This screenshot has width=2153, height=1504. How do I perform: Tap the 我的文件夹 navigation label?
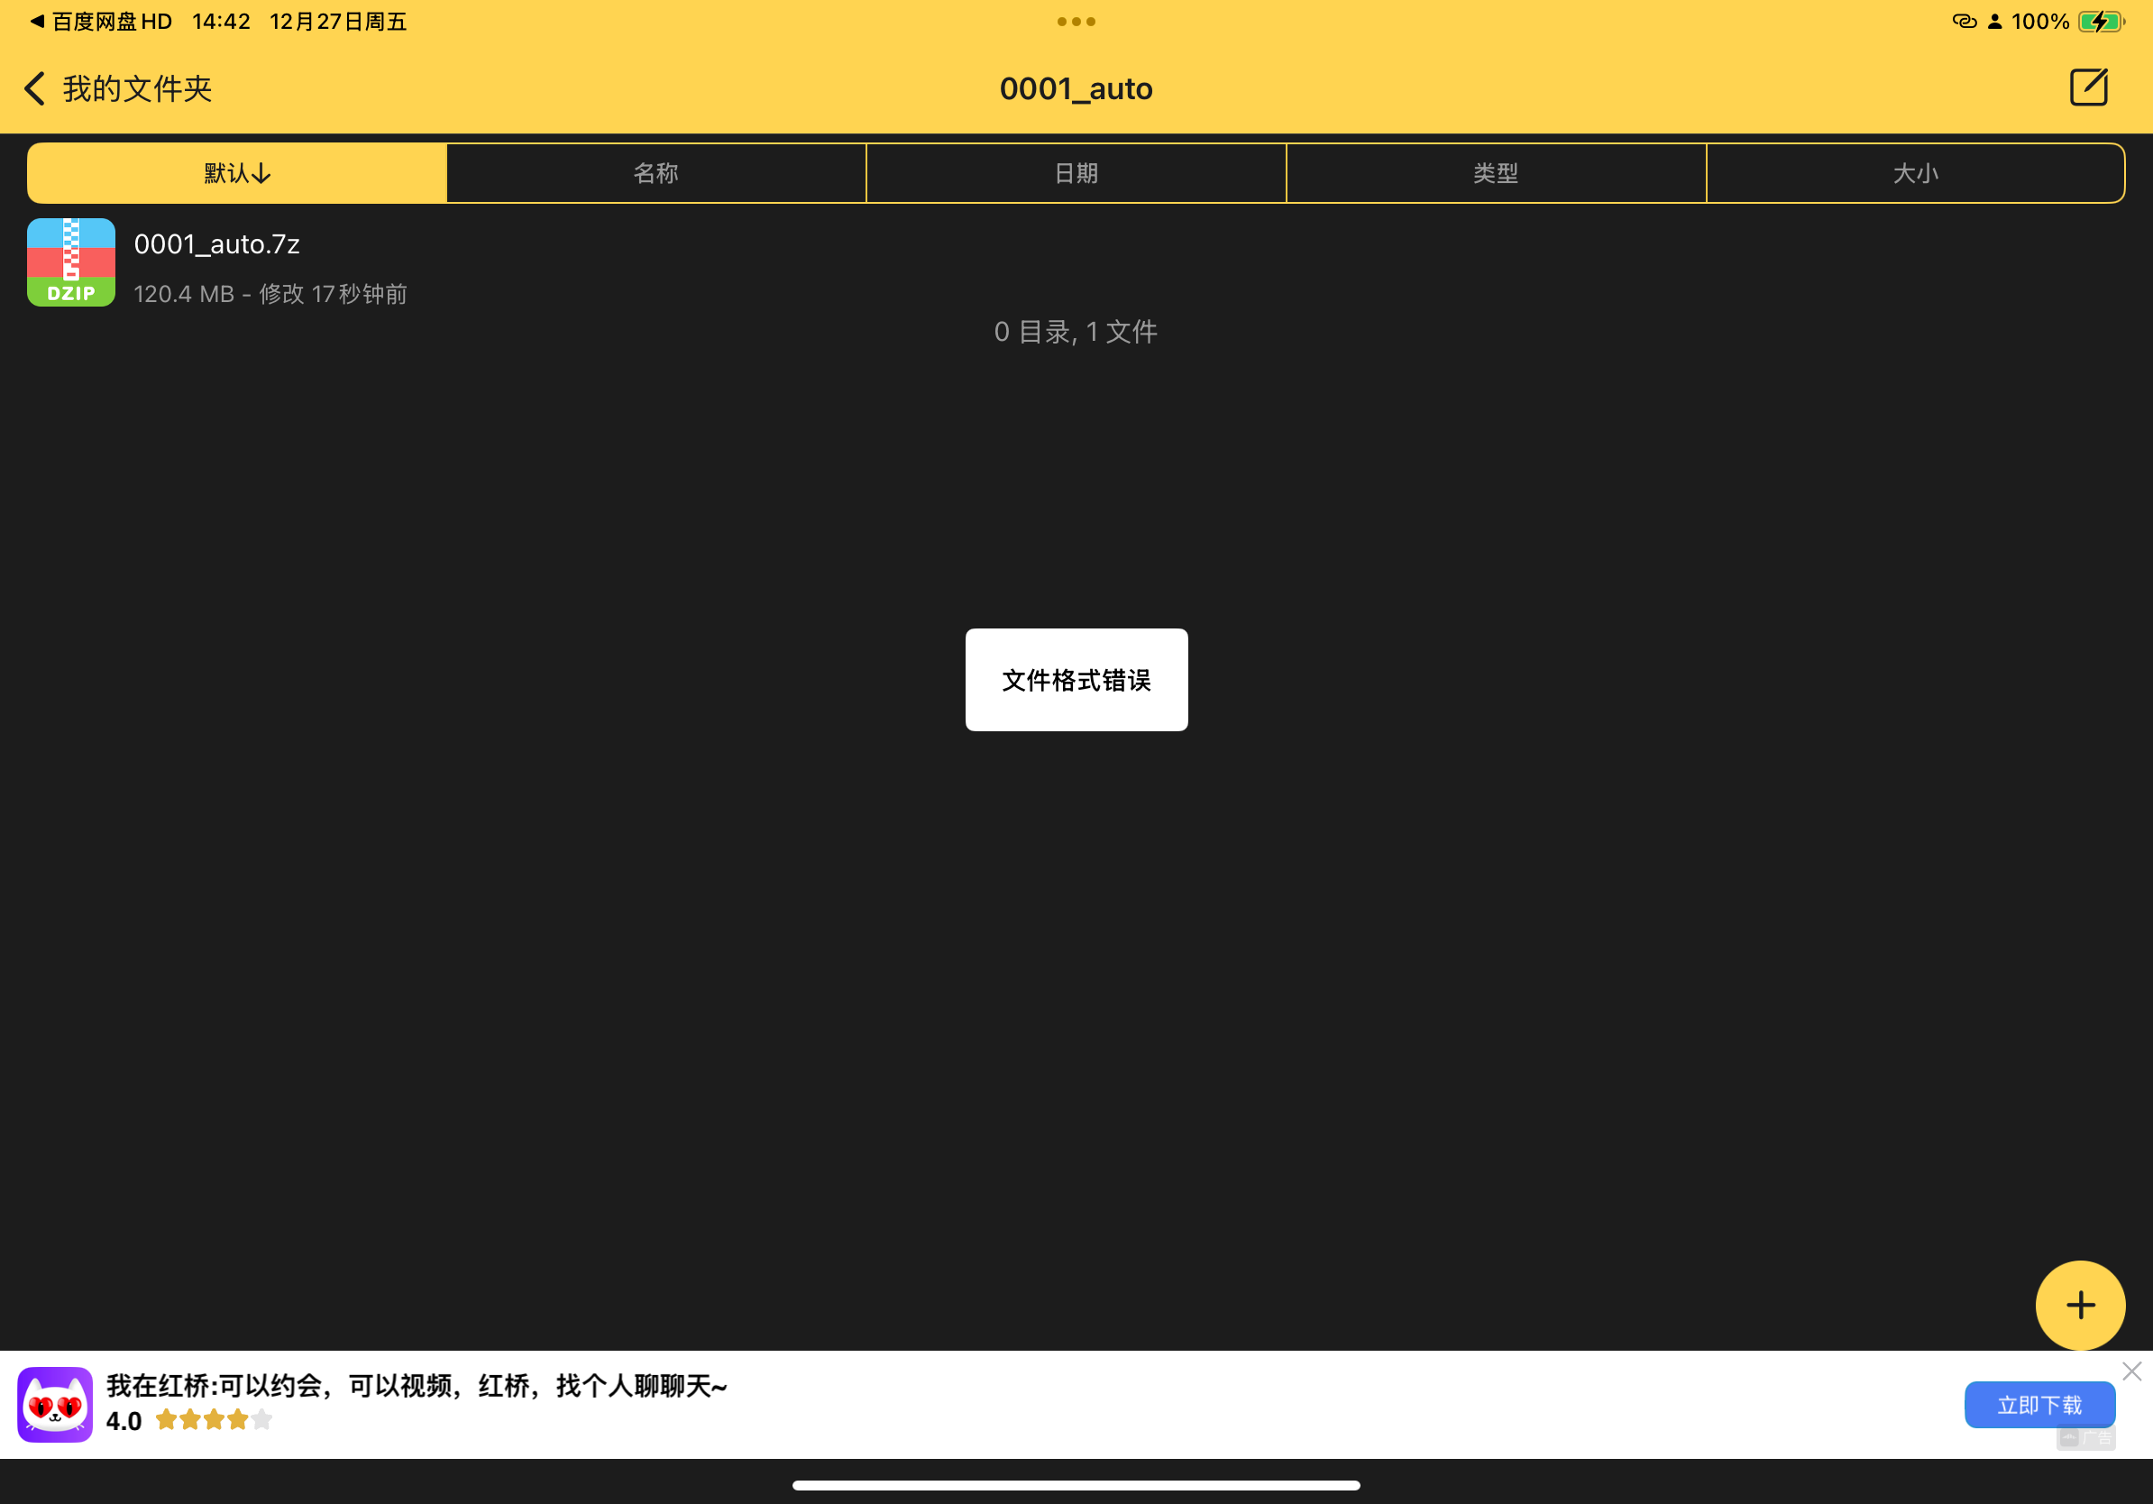tap(137, 87)
